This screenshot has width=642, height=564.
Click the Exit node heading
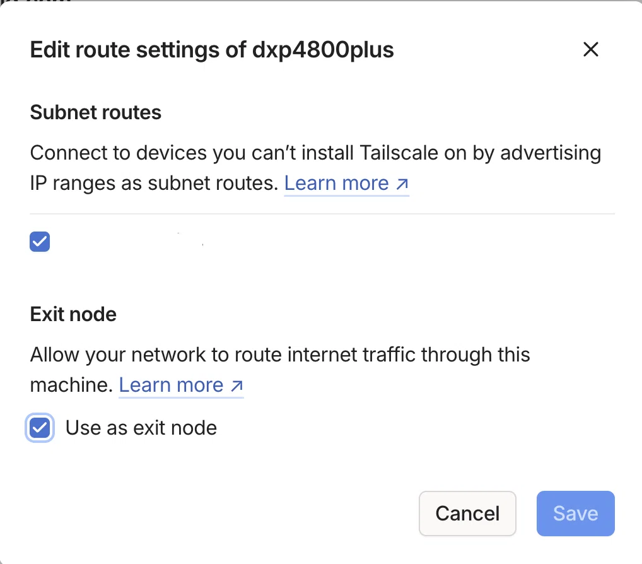73,314
